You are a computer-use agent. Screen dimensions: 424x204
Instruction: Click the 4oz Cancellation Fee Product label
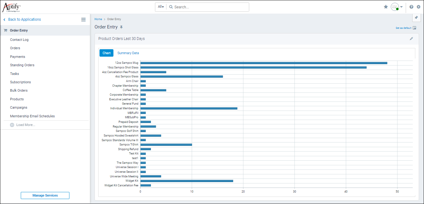pyautogui.click(x=120, y=72)
